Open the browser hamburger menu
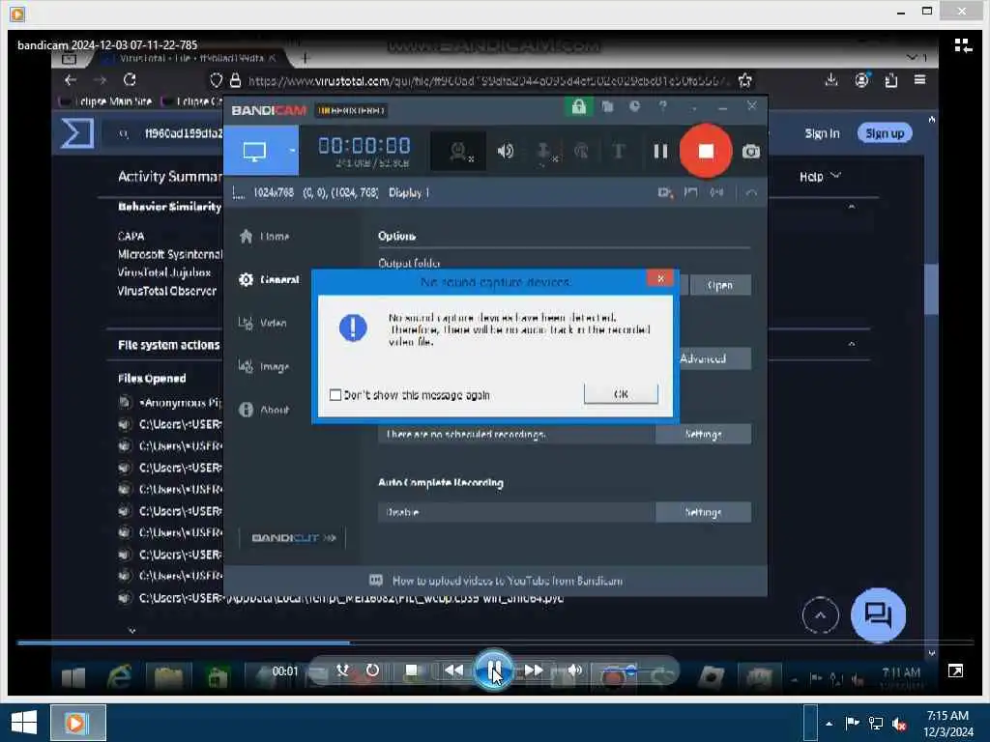 (920, 79)
